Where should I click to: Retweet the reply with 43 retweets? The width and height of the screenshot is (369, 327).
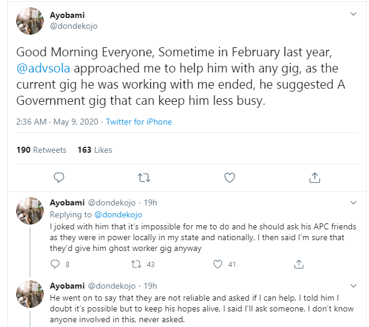(136, 264)
